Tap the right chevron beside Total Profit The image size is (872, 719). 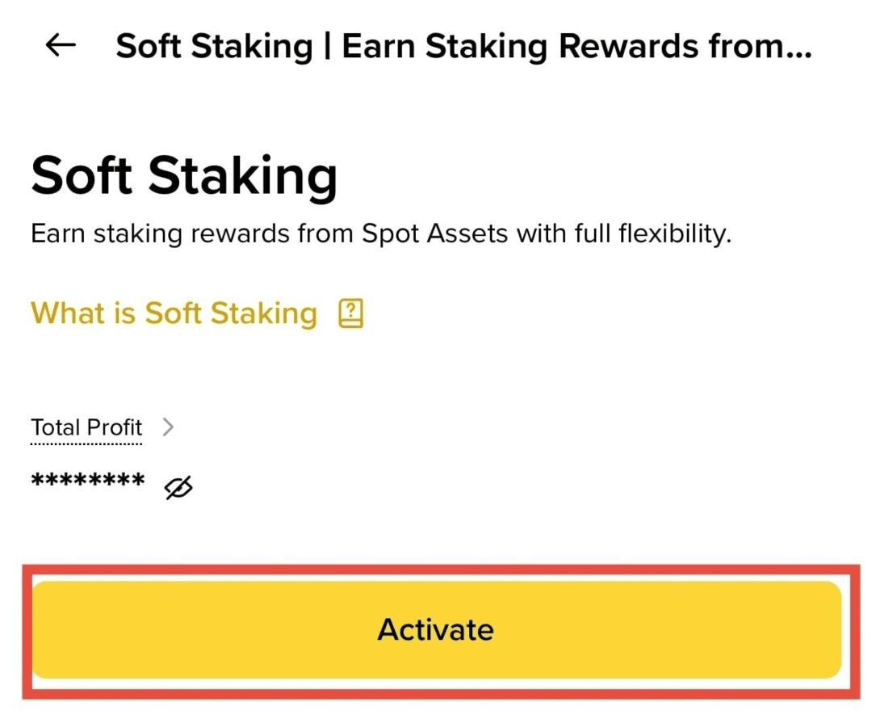click(168, 427)
